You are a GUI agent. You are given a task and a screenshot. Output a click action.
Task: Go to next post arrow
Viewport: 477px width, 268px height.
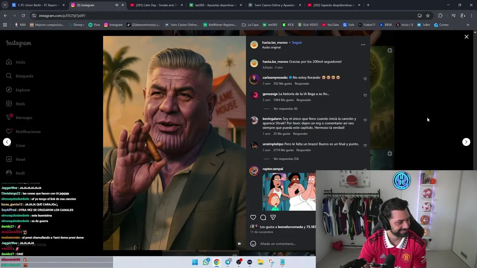(466, 142)
